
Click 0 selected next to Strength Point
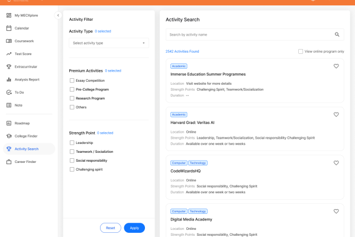click(105, 133)
